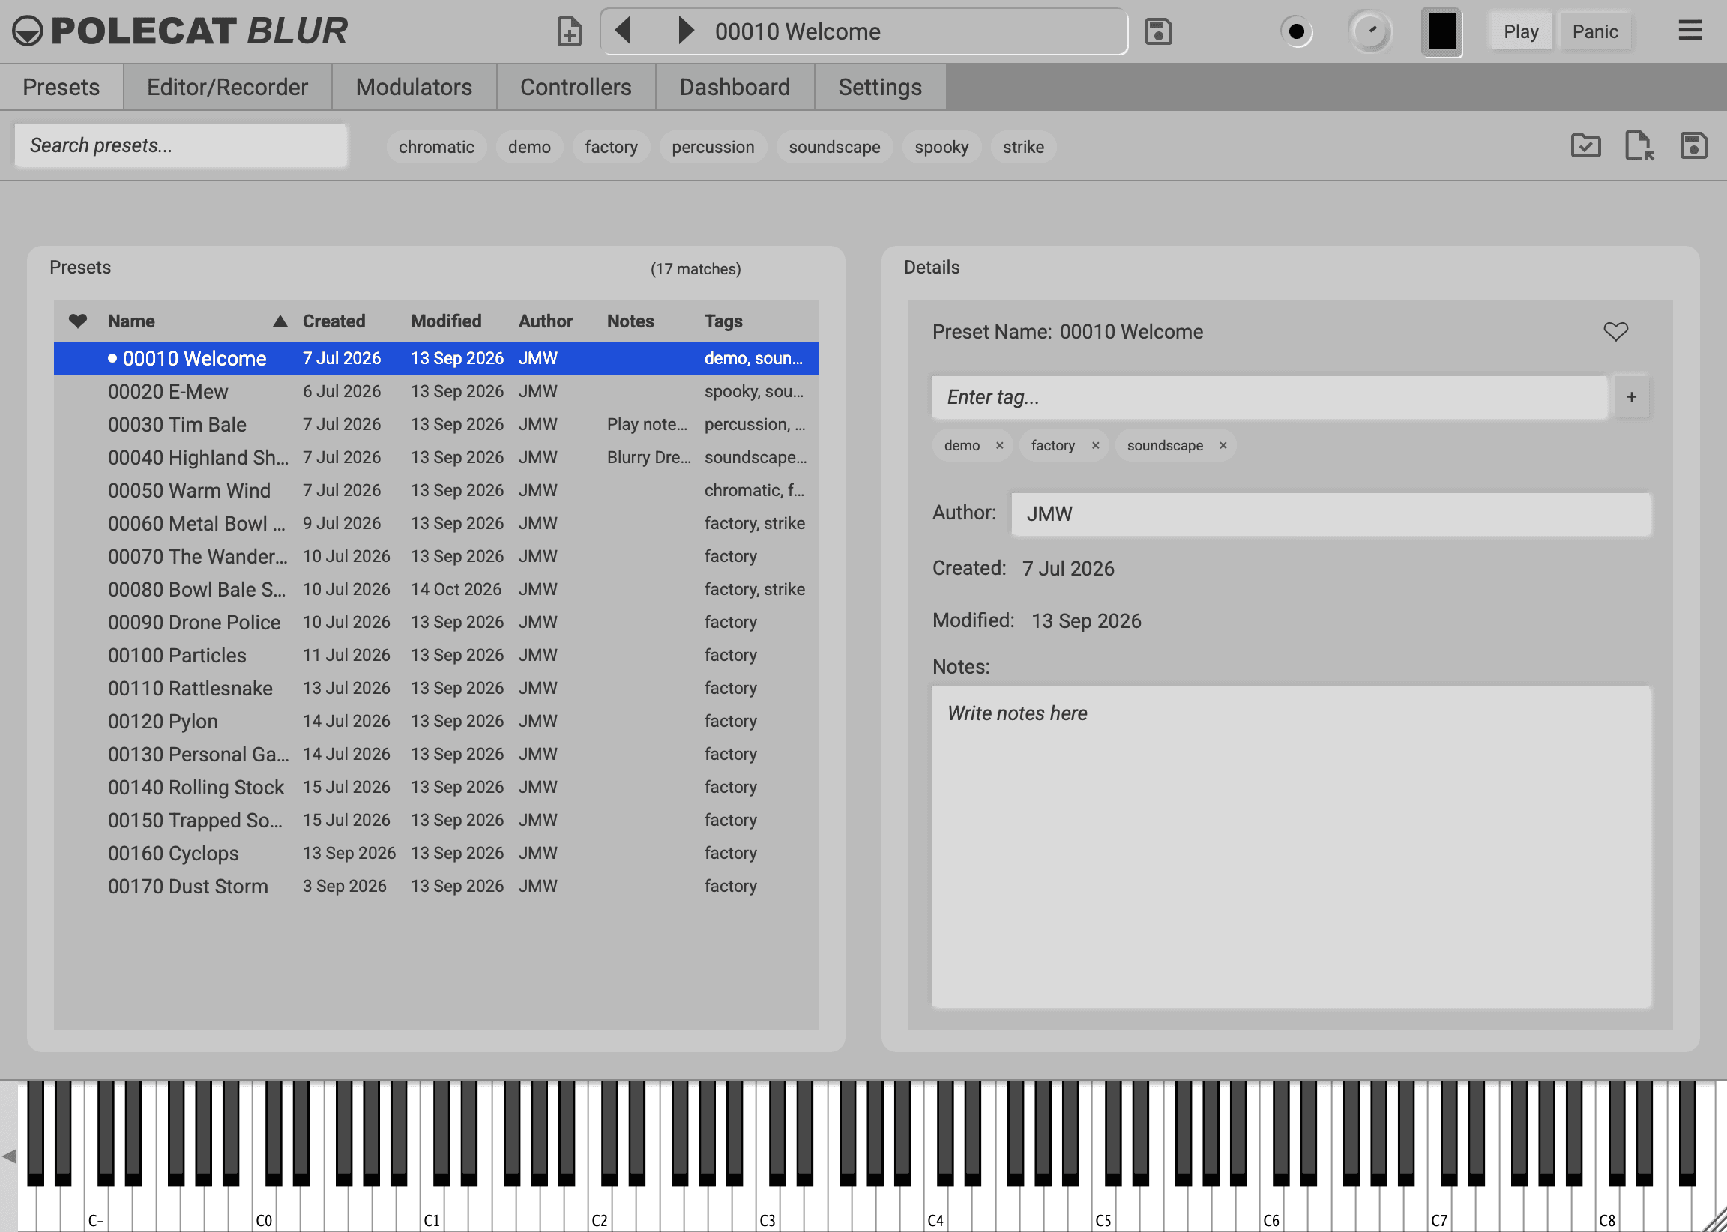Sort presets by Tags column
The image size is (1727, 1232).
723,321
